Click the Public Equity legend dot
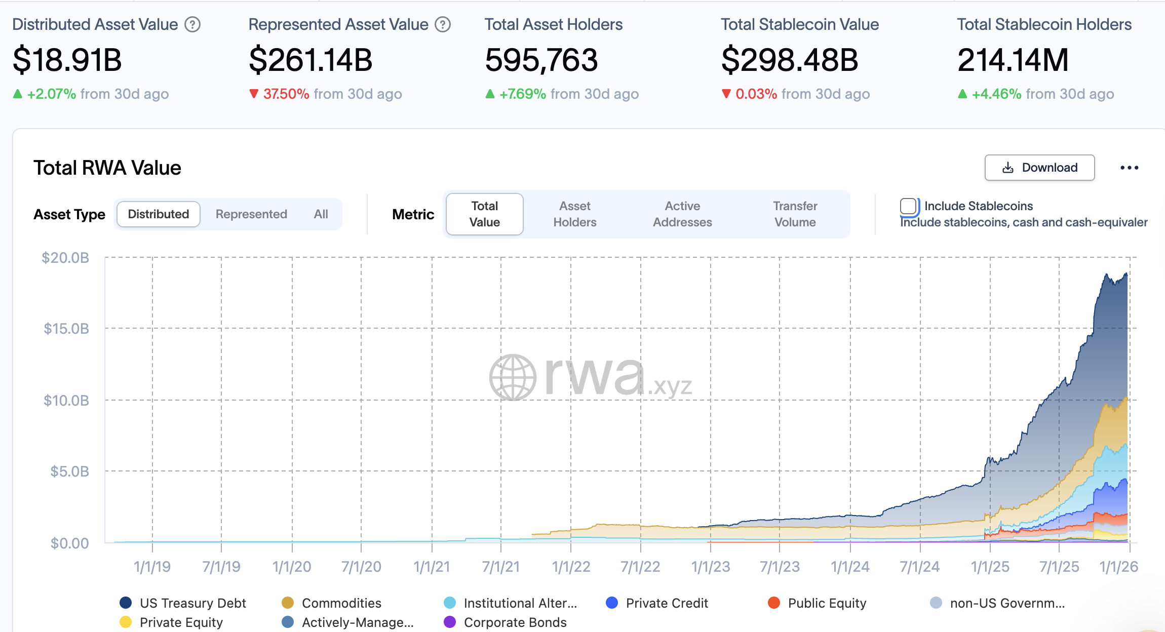Screen dimensions: 1165x632 (774, 603)
